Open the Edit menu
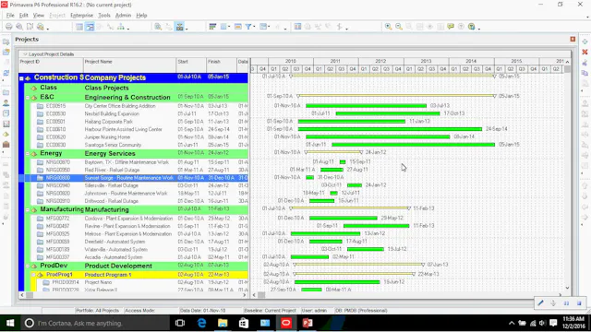Viewport: 591px width, 332px height. pos(24,16)
